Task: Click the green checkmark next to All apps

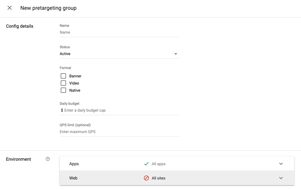Action: click(x=146, y=164)
